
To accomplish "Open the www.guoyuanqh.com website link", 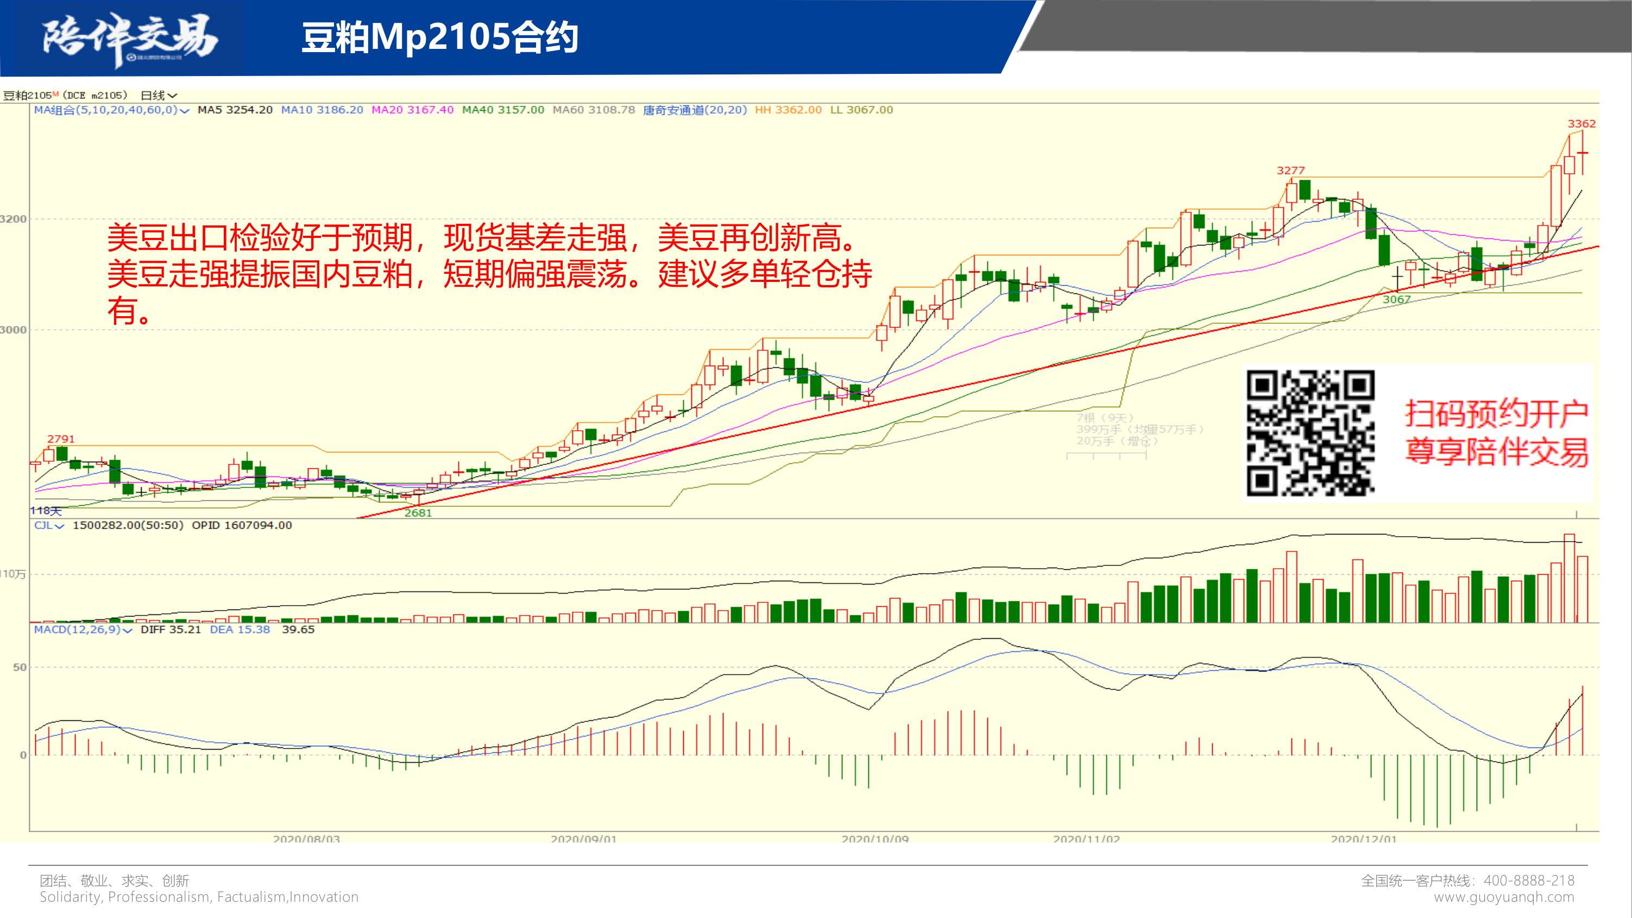I will click(x=1504, y=897).
